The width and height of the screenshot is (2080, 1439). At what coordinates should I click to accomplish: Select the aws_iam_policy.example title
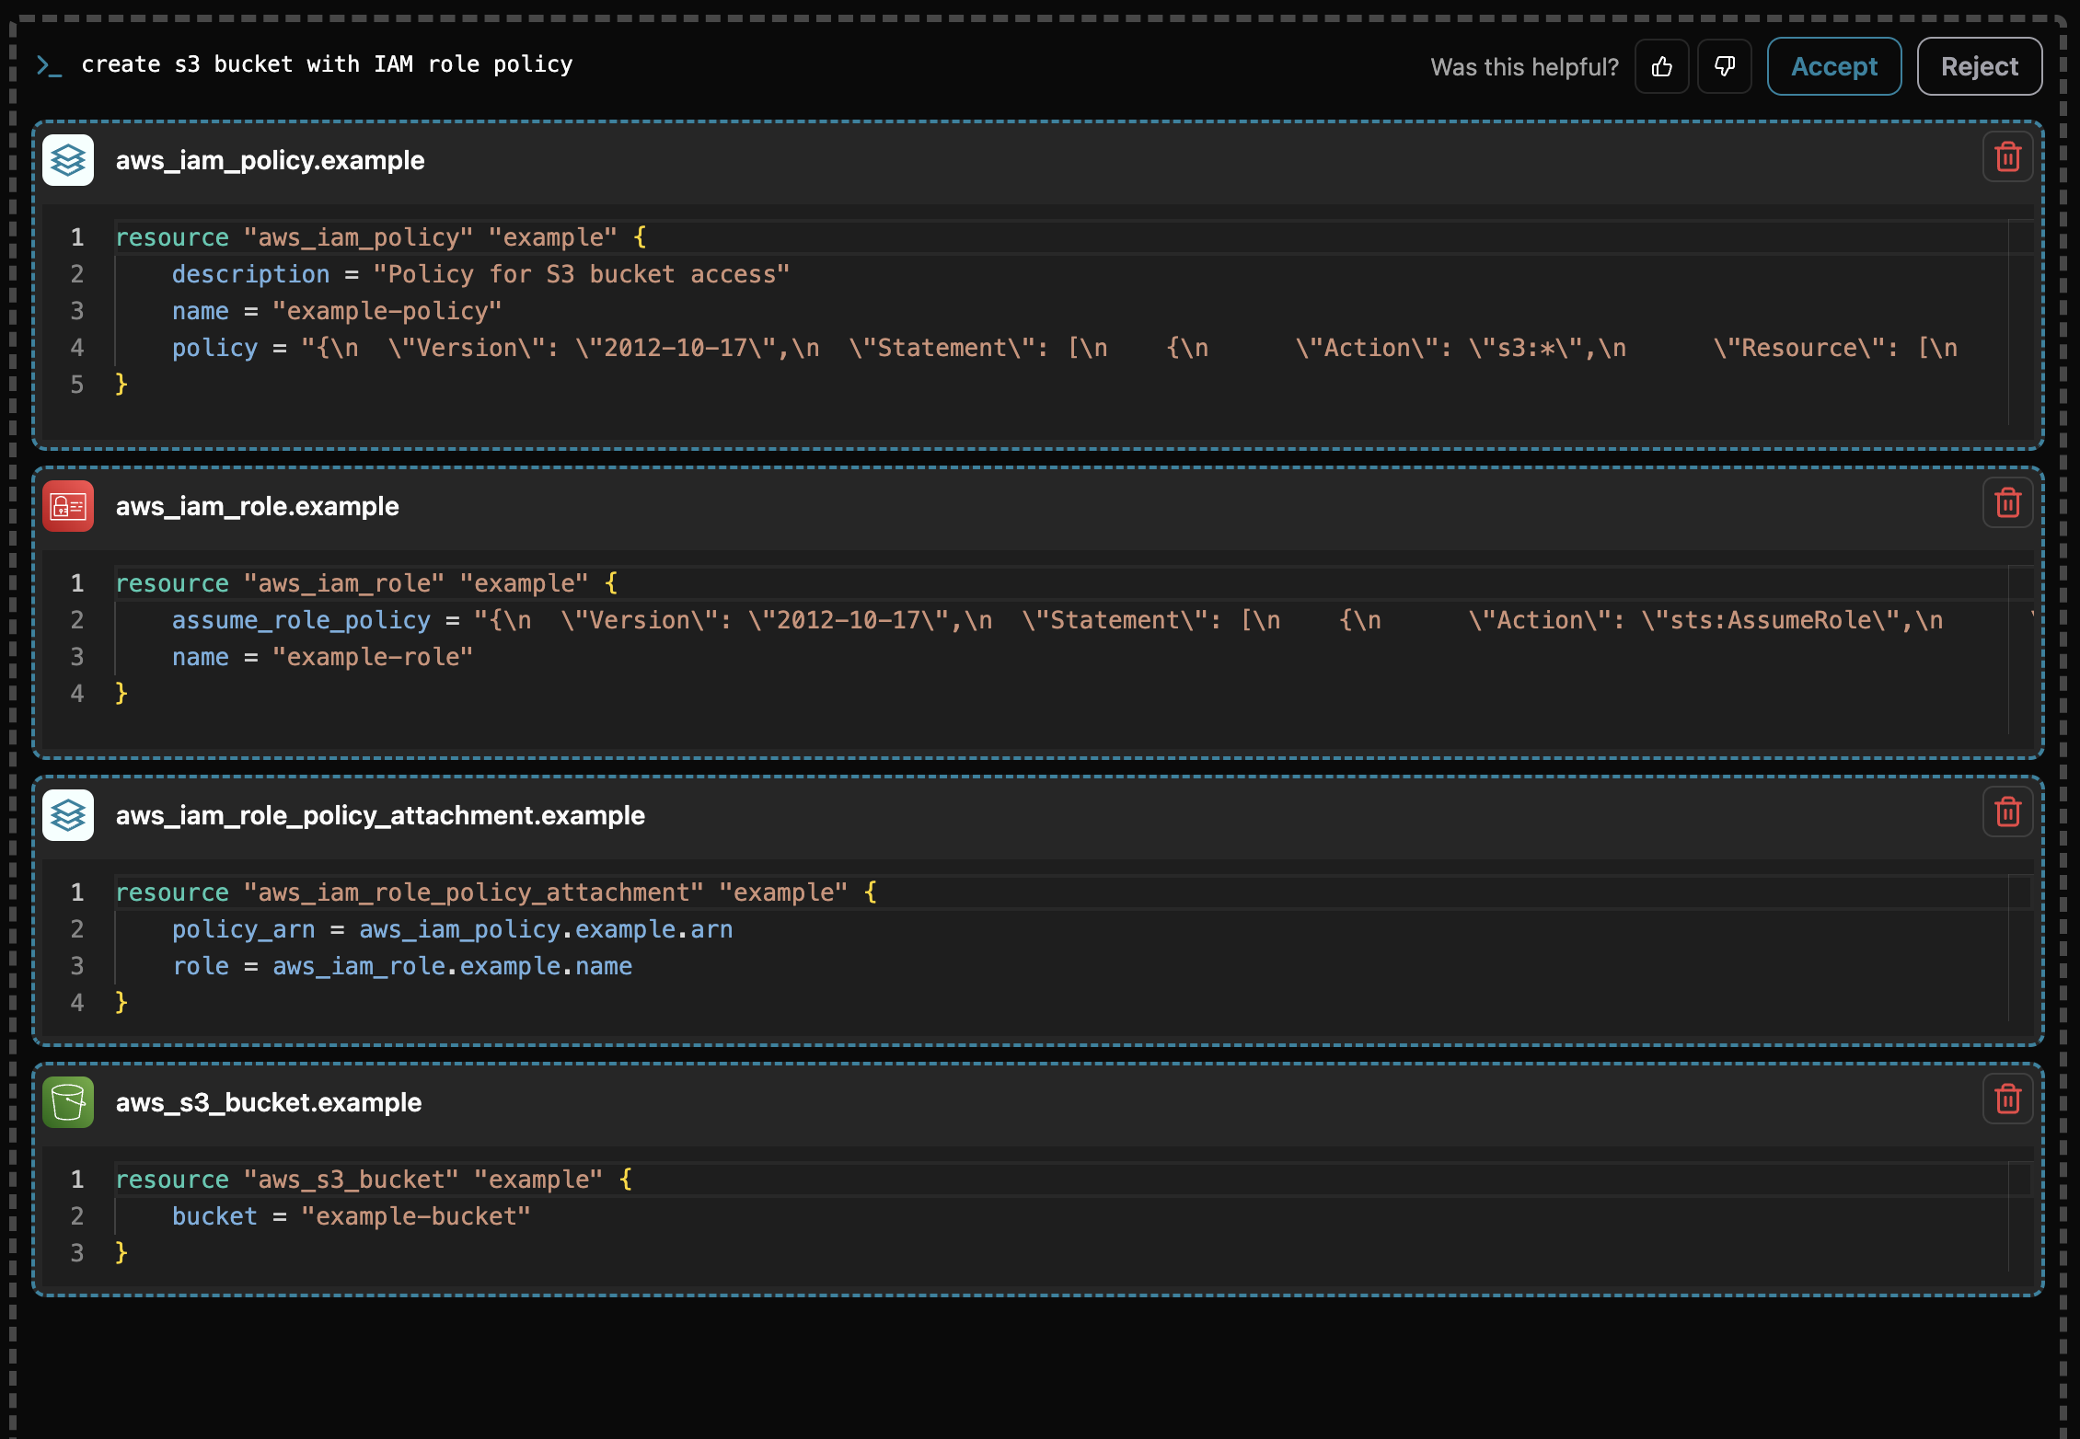[x=270, y=160]
